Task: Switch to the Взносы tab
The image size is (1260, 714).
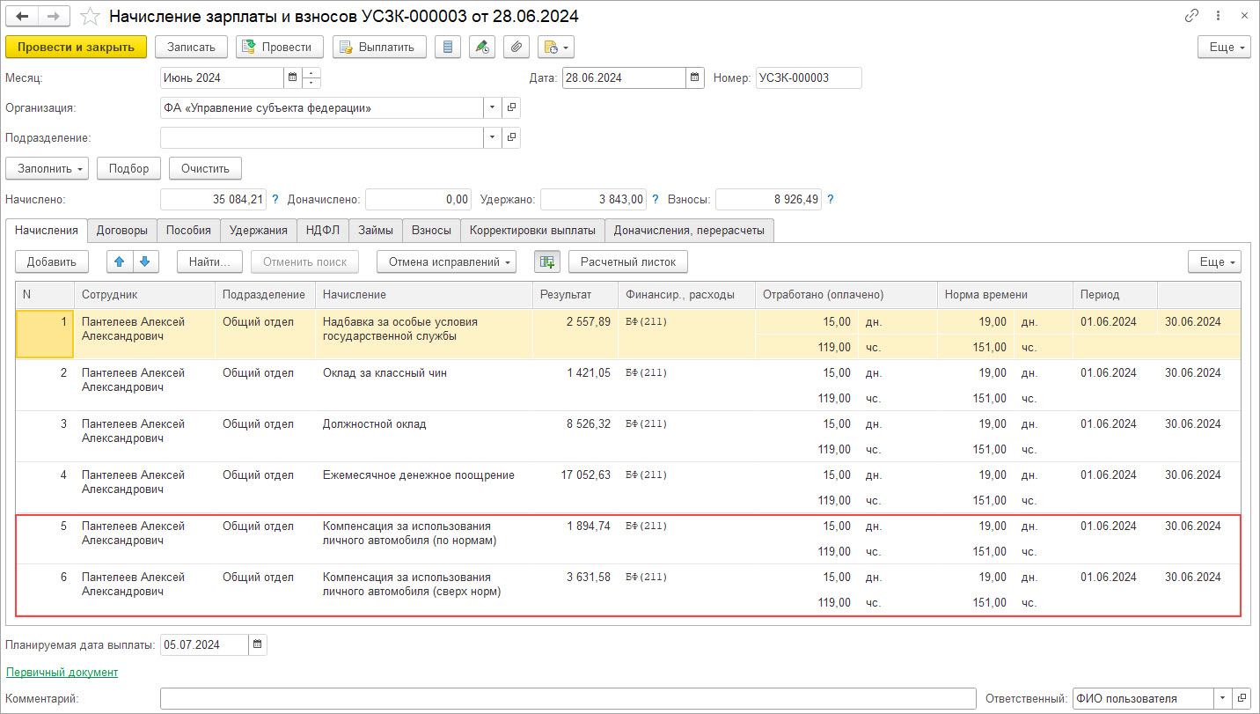Action: (432, 231)
